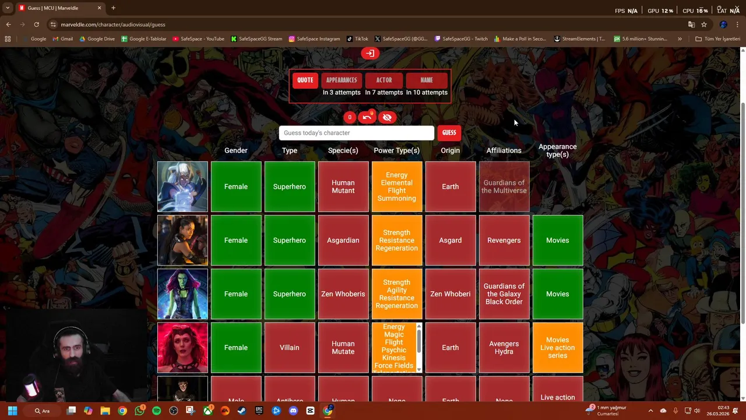The height and width of the screenshot is (420, 746).
Task: Expand the system tray hidden icons chevron
Action: tap(650, 411)
